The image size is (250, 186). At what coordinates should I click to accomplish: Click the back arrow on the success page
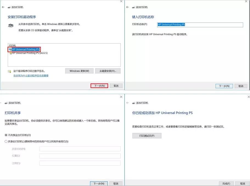128,103
